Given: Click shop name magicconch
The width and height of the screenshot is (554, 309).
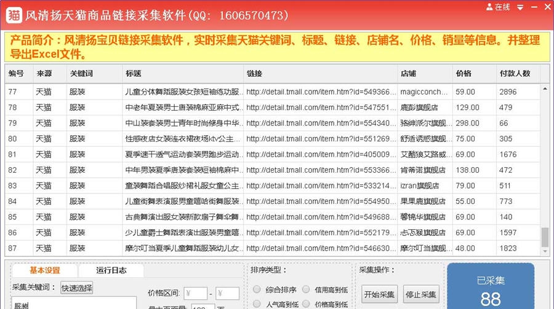Looking at the screenshot, I should 424,92.
